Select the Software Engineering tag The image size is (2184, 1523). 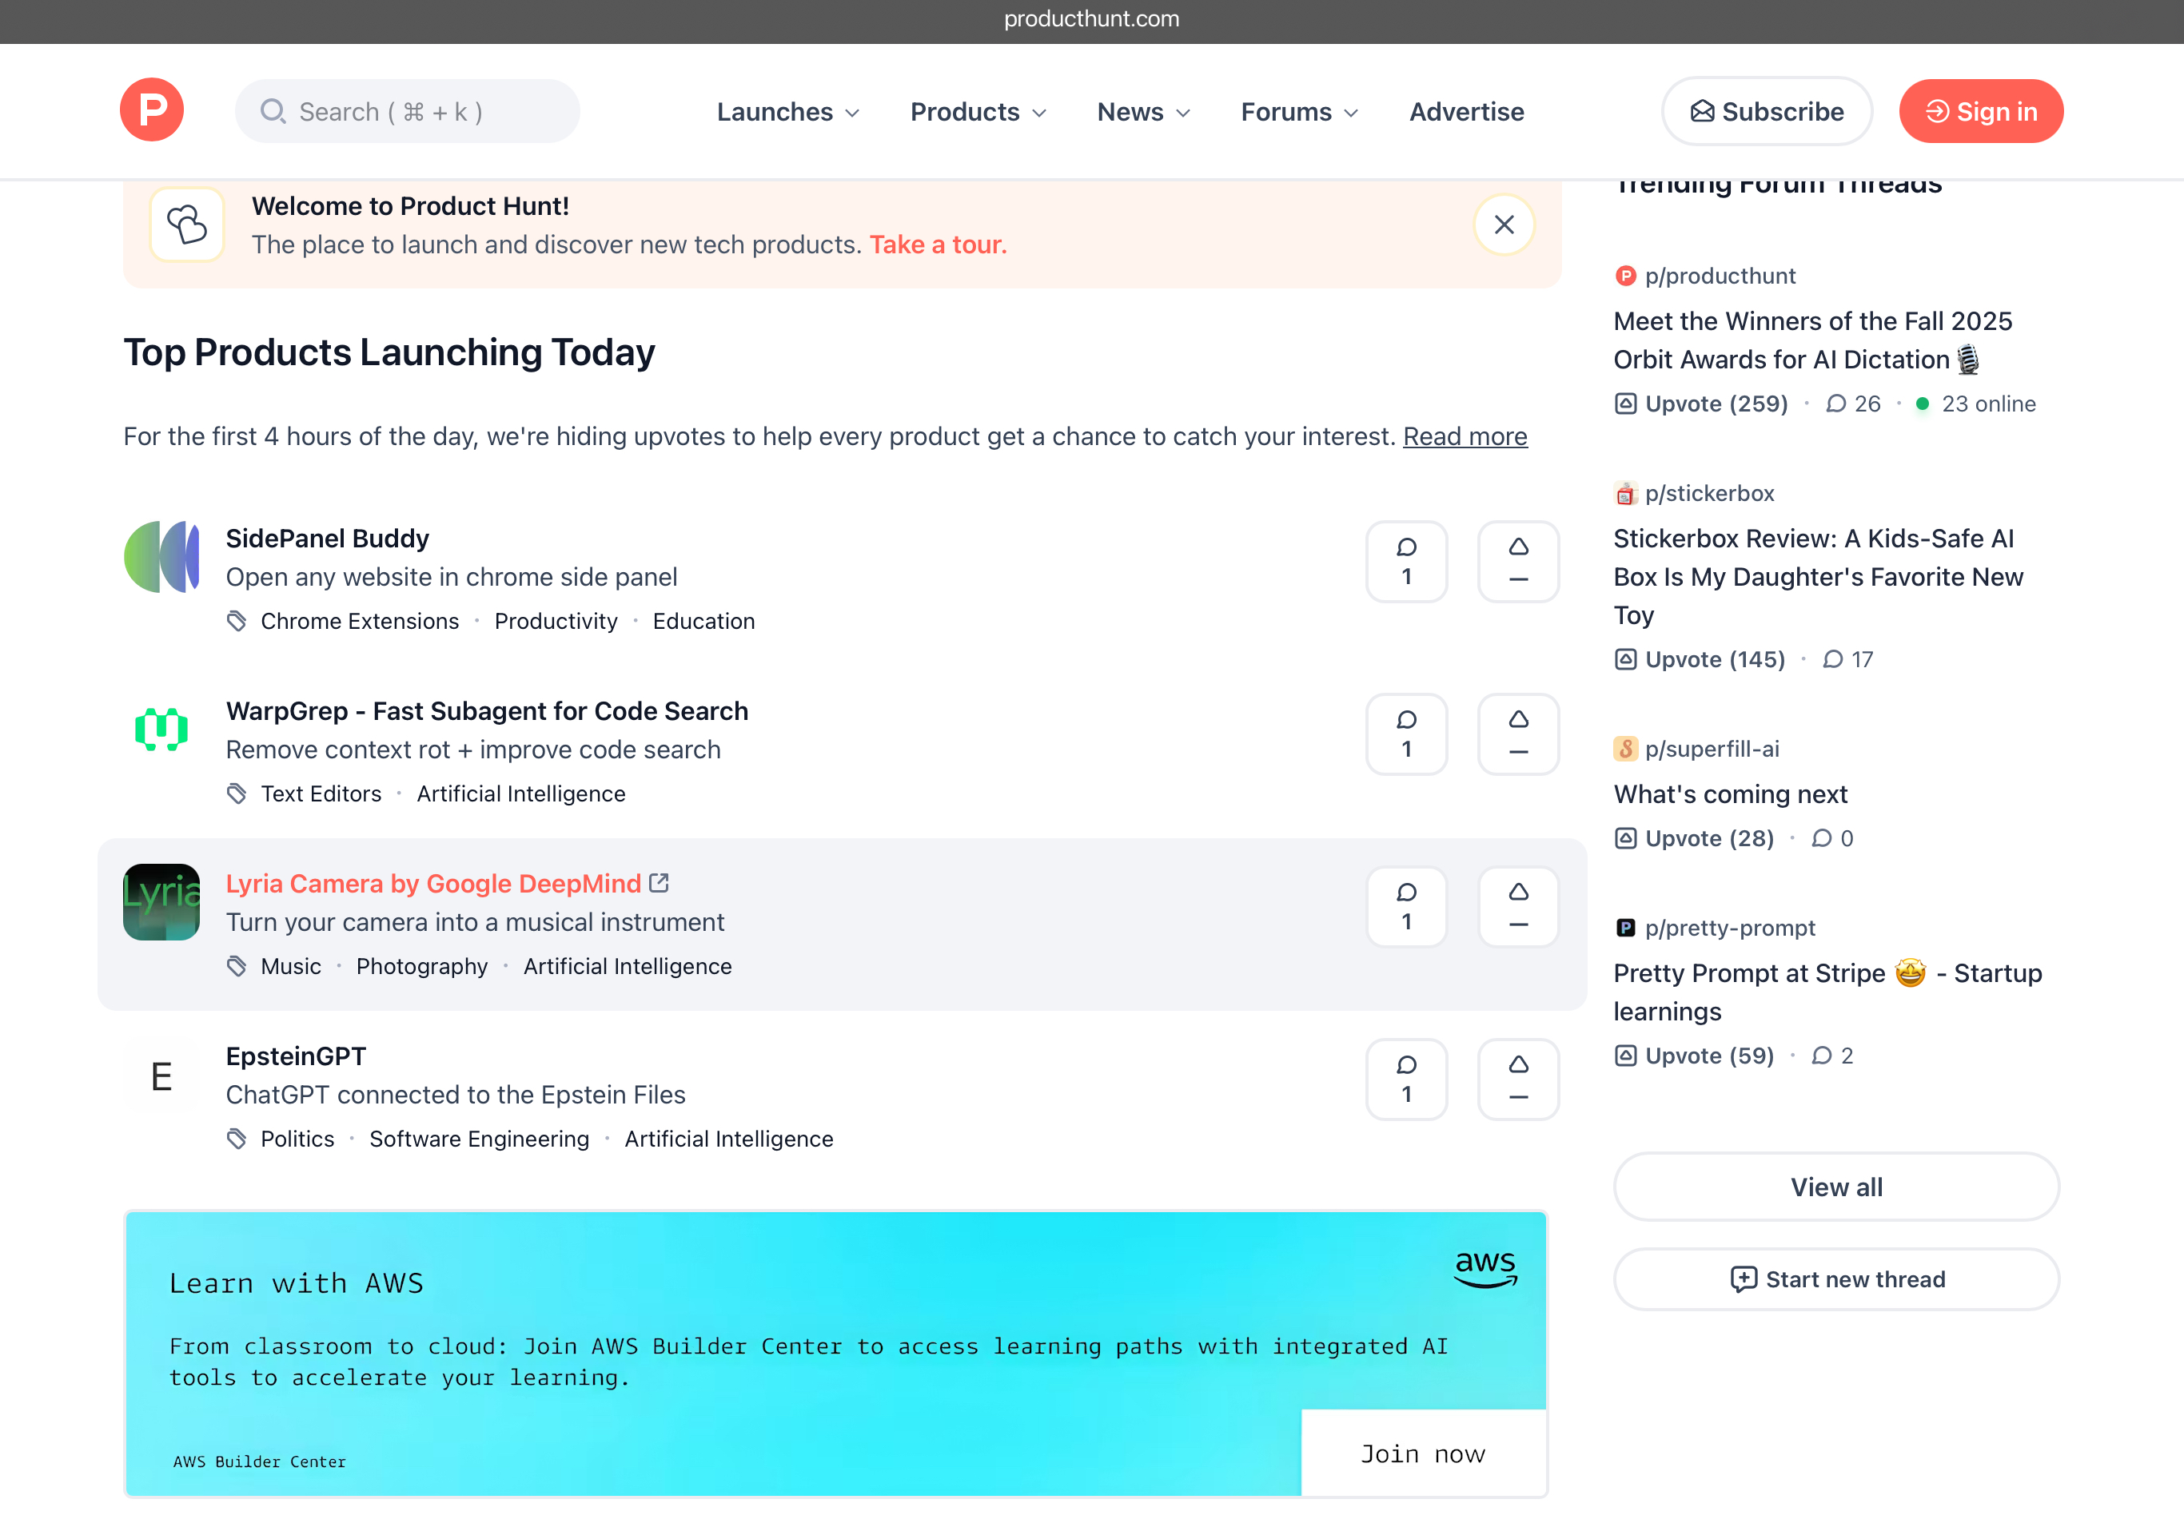click(x=479, y=1139)
